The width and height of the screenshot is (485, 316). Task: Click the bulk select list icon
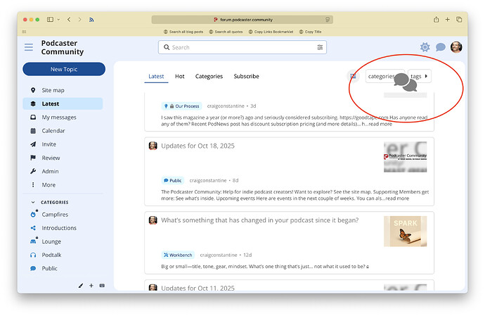(354, 76)
